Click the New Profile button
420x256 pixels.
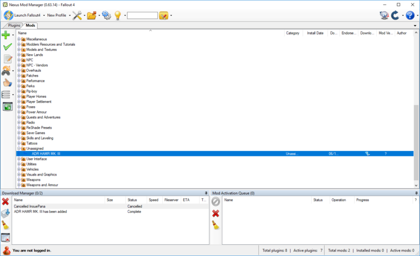(x=57, y=15)
